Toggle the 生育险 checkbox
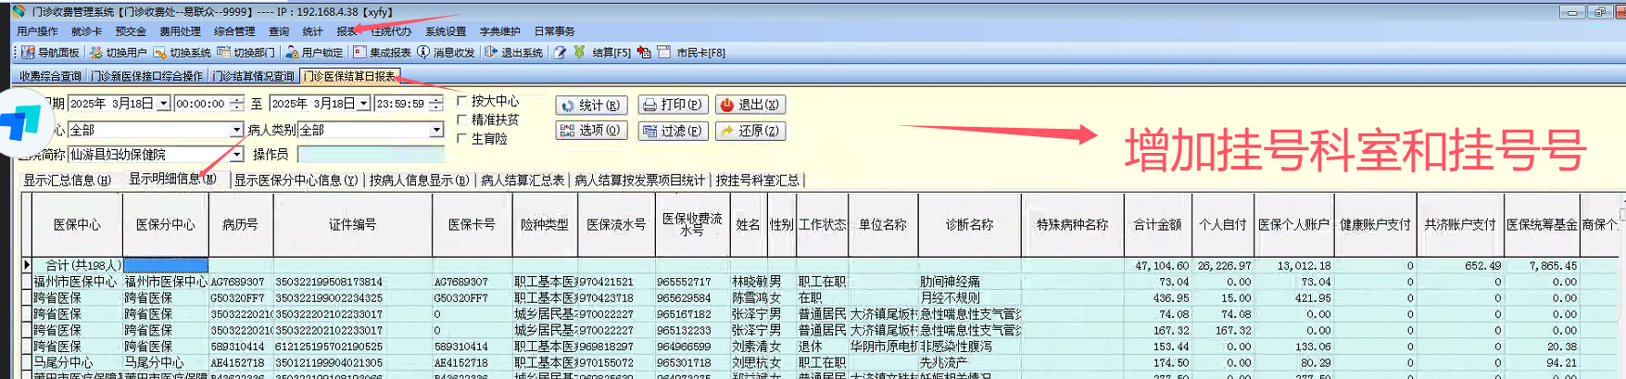Viewport: 1626px width, 379px height. (461, 138)
